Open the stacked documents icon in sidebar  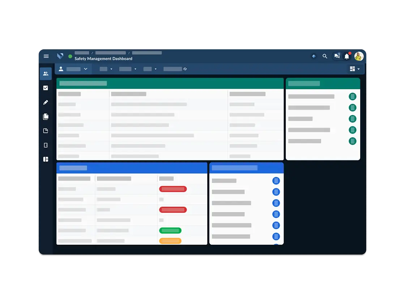[46, 117]
